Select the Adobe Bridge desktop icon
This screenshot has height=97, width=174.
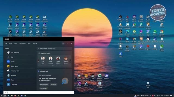click(10, 33)
